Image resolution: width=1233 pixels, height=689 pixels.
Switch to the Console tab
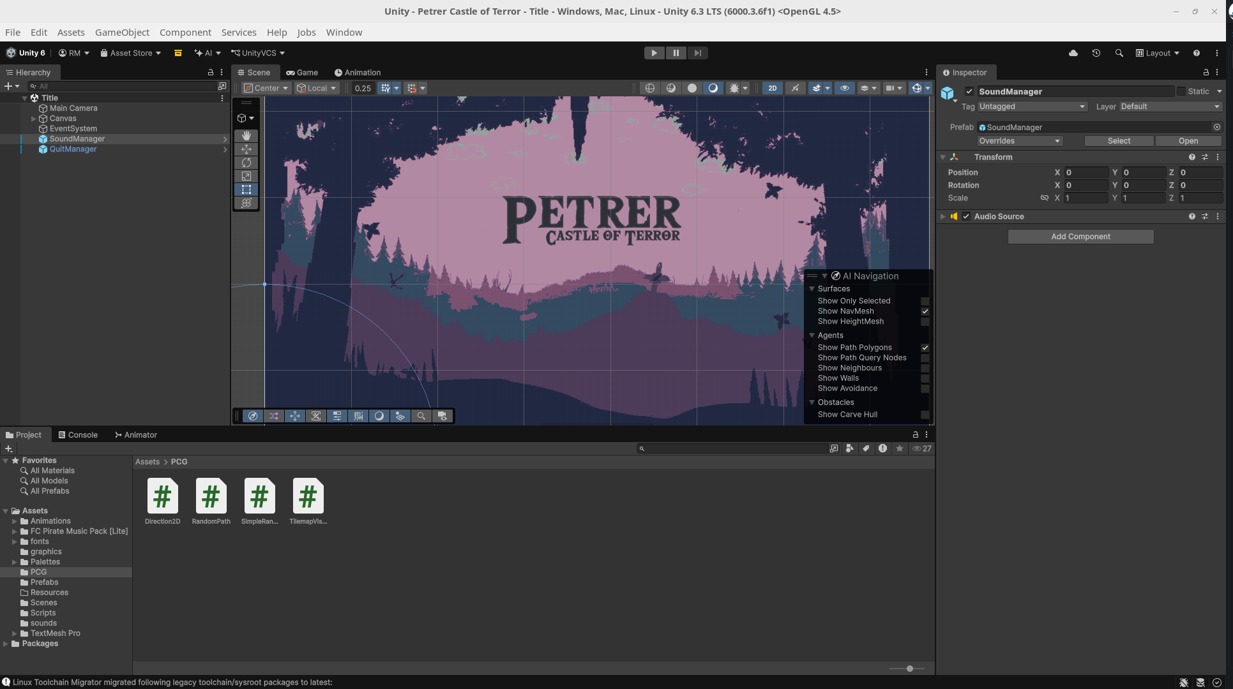click(78, 435)
